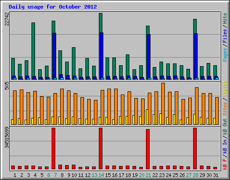Click x-axis day label "22"
Viewport: 230px width, 180px height.
(155, 175)
